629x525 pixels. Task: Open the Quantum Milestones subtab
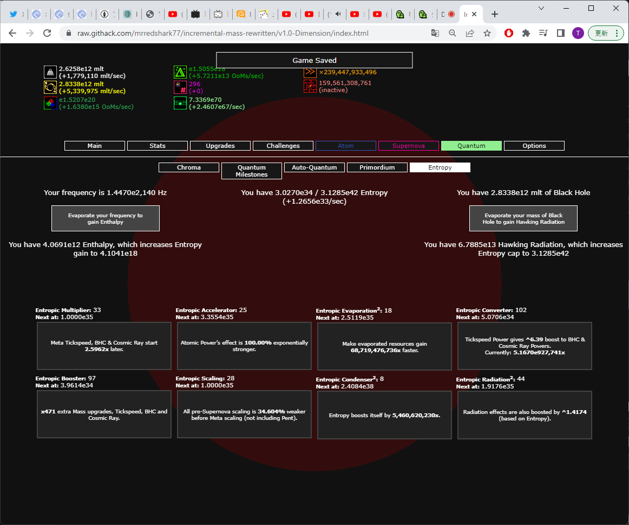[x=252, y=171]
